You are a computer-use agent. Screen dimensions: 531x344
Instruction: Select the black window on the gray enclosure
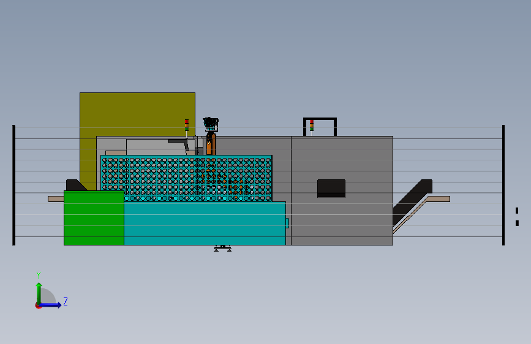click(x=331, y=189)
